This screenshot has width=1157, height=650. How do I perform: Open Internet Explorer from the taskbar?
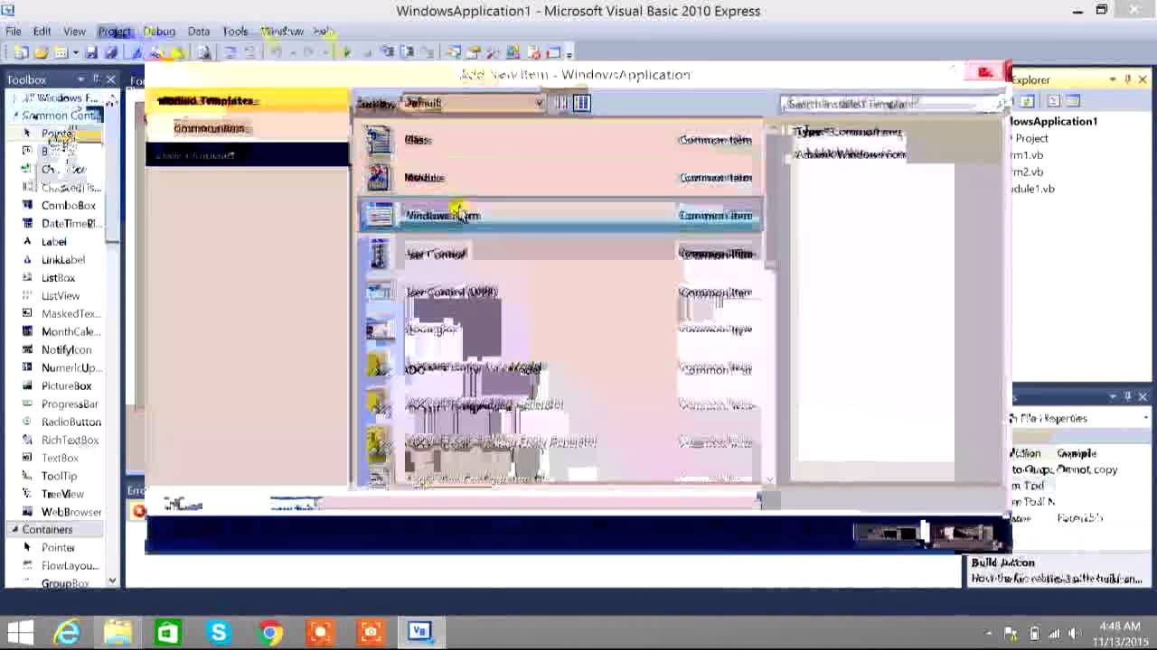tap(67, 632)
